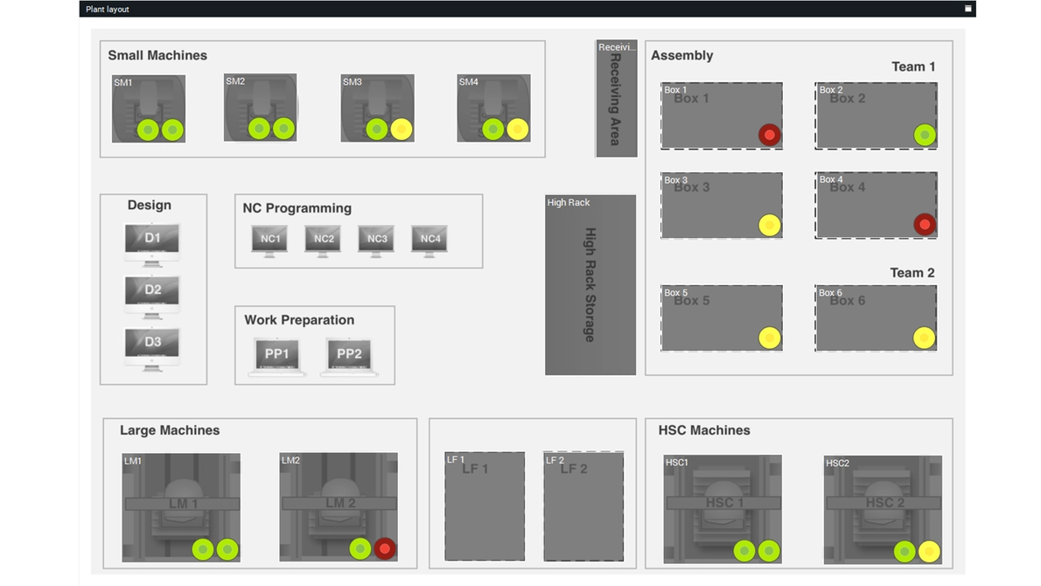Select the SM4 small machine
The image size is (1041, 586).
(x=494, y=108)
